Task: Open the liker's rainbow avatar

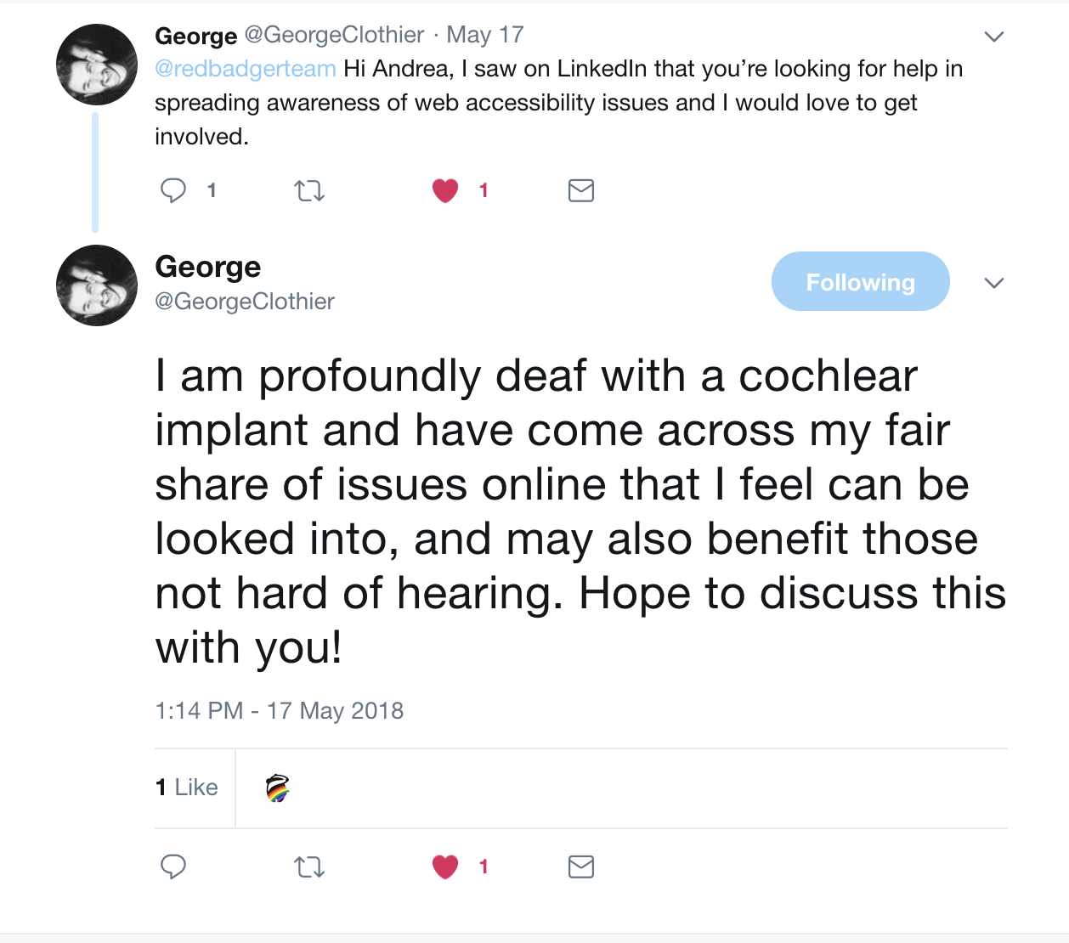Action: (x=278, y=788)
